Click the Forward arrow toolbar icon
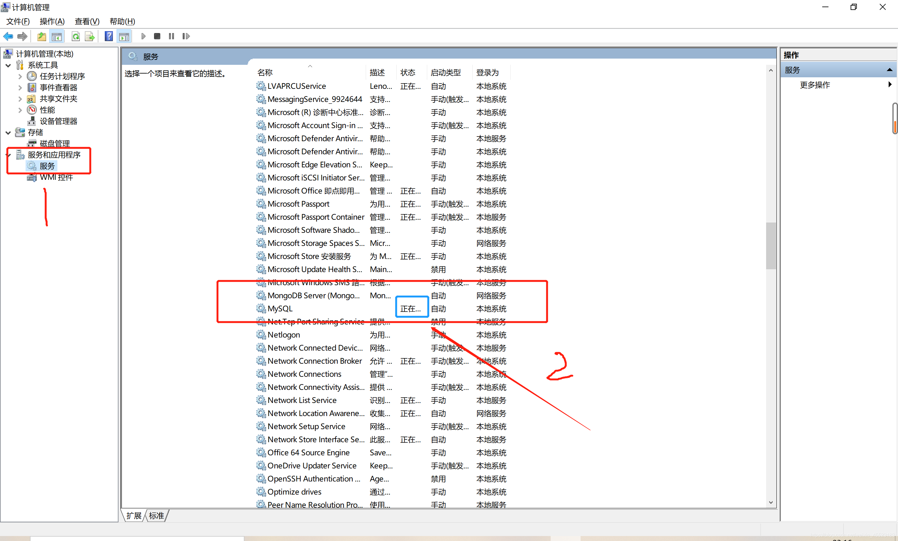 point(22,36)
